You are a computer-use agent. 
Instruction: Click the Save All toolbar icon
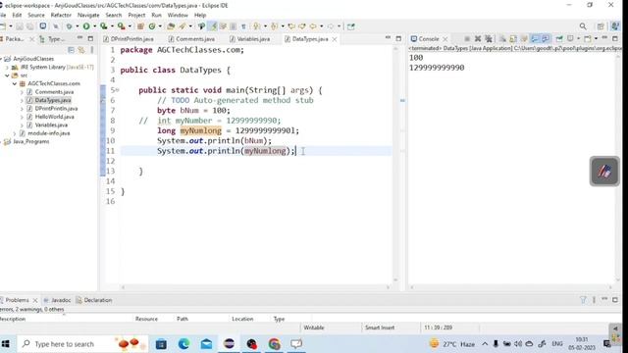(30, 26)
